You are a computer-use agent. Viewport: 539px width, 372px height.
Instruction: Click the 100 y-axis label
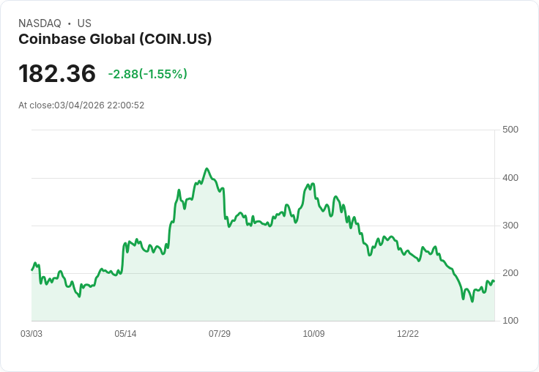point(510,321)
